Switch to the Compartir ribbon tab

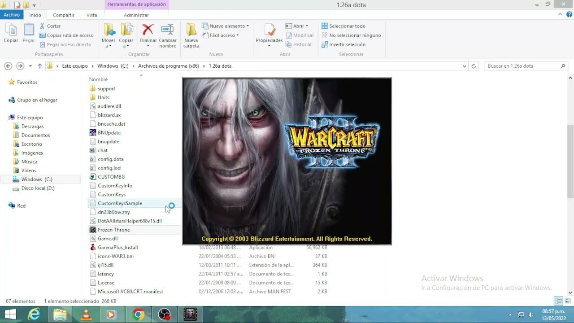pyautogui.click(x=64, y=15)
